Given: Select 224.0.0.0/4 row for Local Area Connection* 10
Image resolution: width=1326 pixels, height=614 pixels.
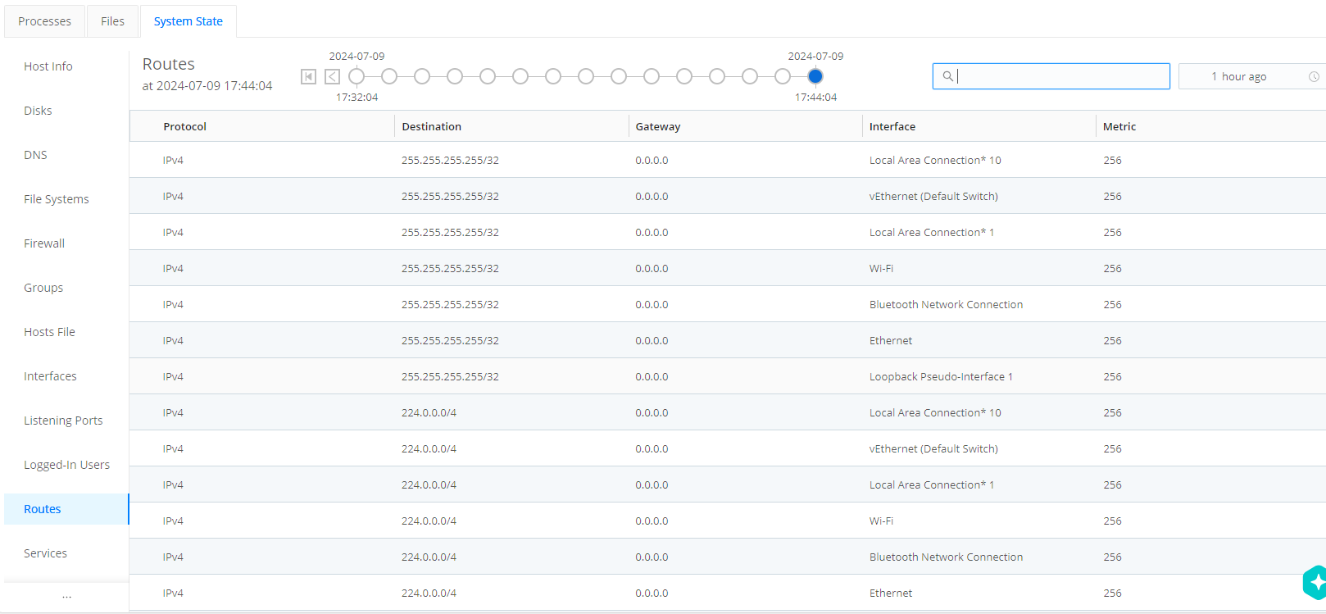Looking at the screenshot, I should [x=728, y=412].
